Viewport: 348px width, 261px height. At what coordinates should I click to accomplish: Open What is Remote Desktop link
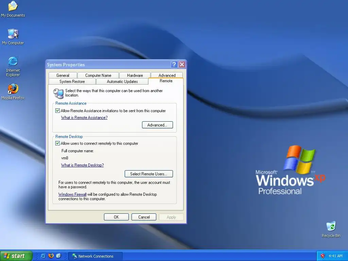pos(82,165)
